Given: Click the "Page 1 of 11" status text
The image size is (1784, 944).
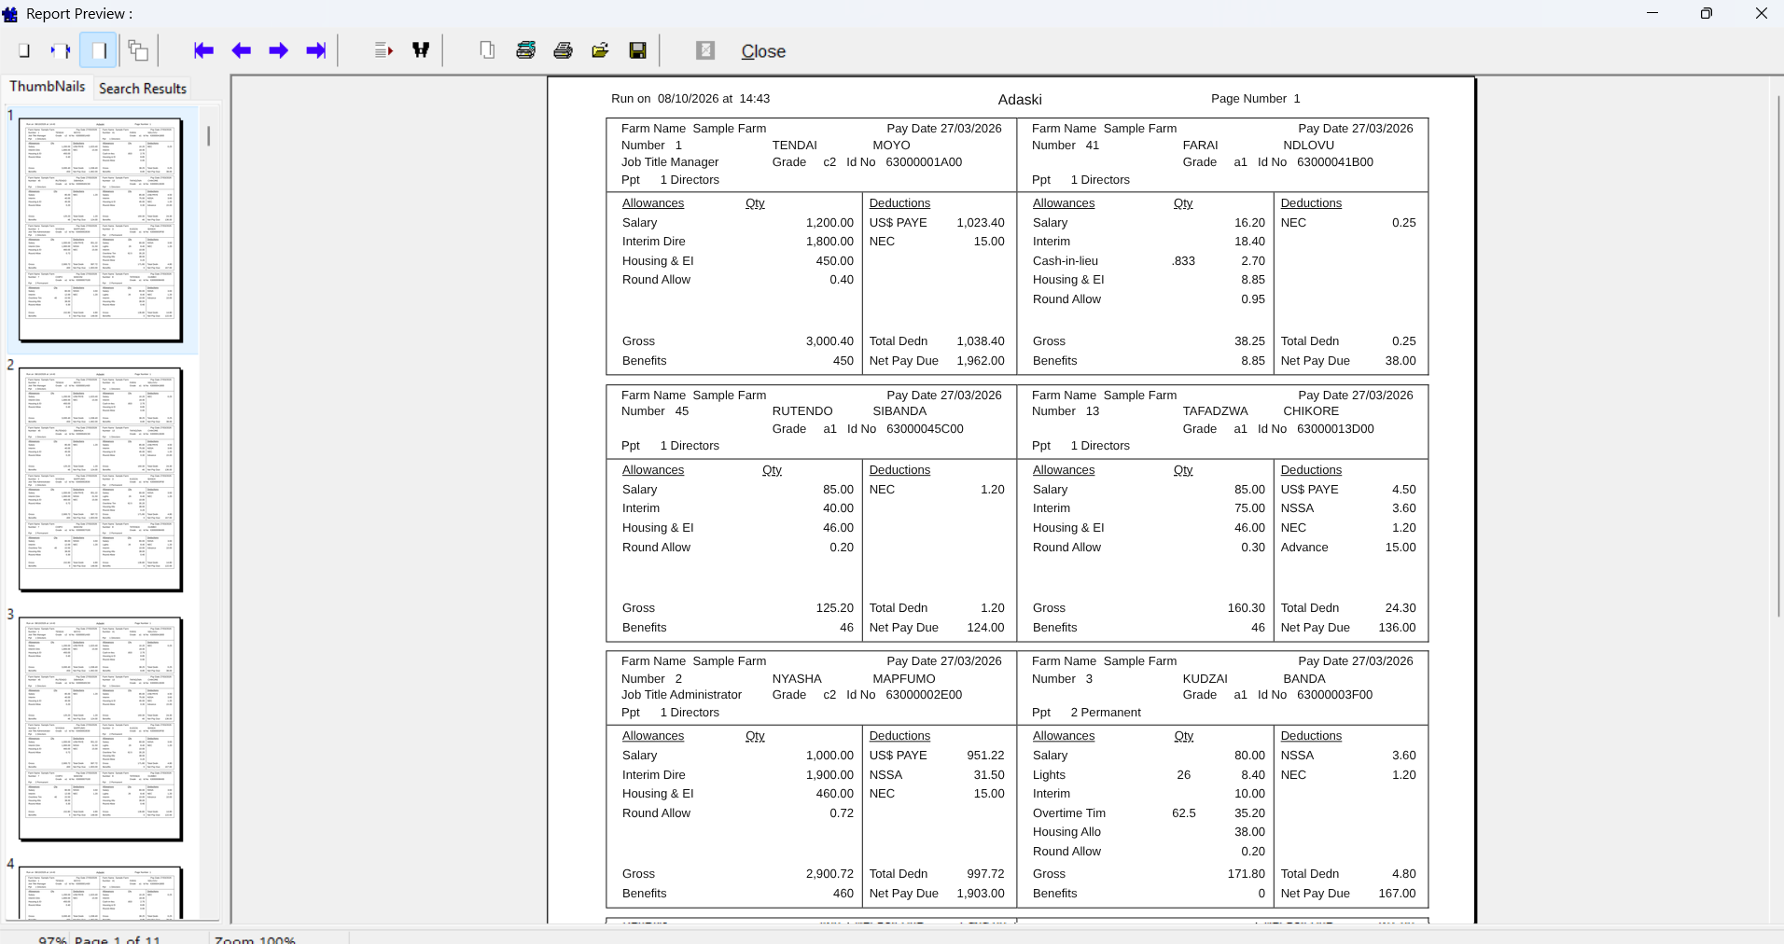Looking at the screenshot, I should pos(118,938).
